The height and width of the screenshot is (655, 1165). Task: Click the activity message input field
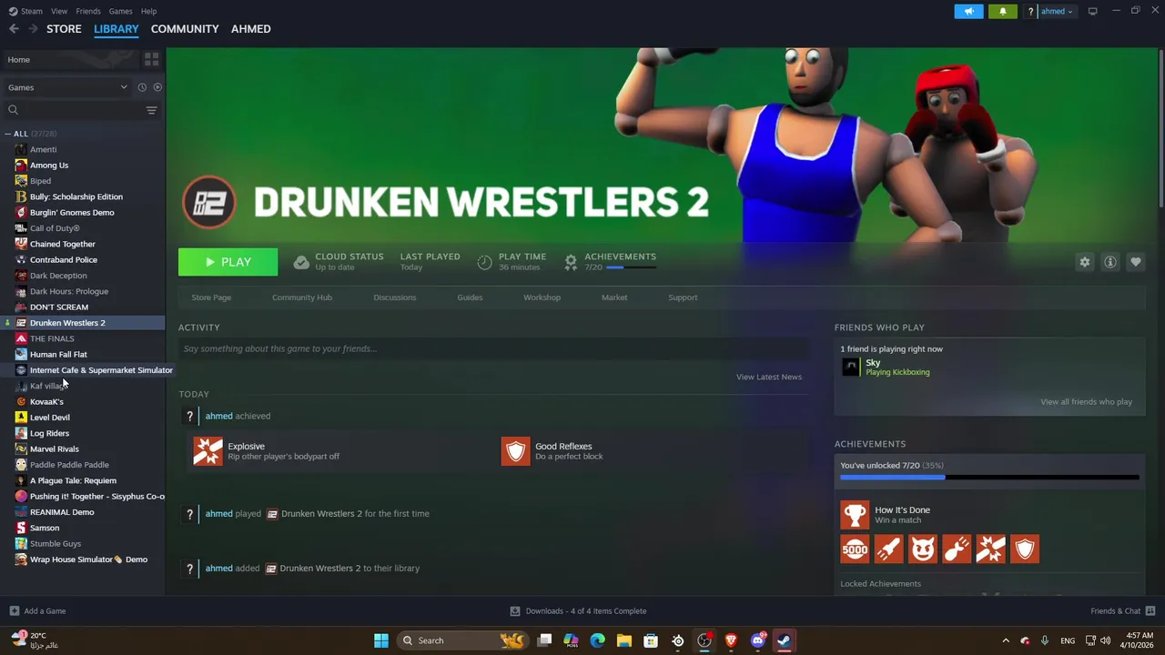[493, 348]
